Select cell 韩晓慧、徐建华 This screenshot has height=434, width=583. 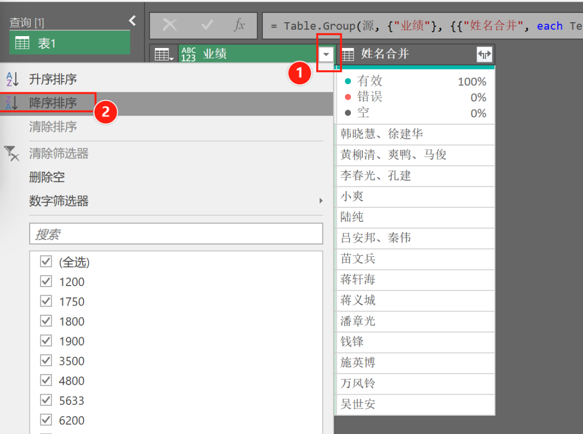click(x=416, y=134)
